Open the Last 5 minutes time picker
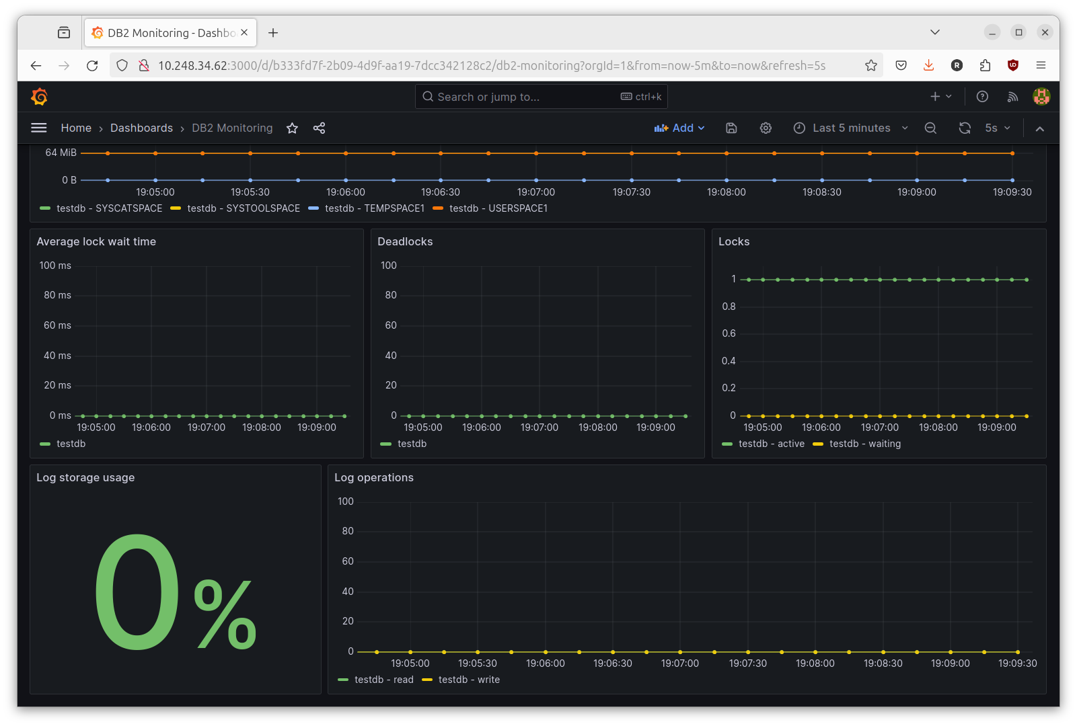 coord(851,128)
